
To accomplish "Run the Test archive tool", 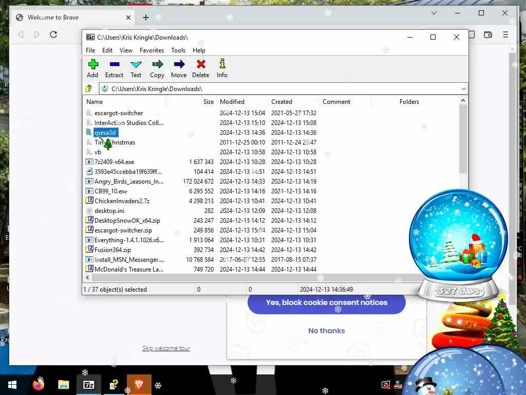I will pos(136,69).
